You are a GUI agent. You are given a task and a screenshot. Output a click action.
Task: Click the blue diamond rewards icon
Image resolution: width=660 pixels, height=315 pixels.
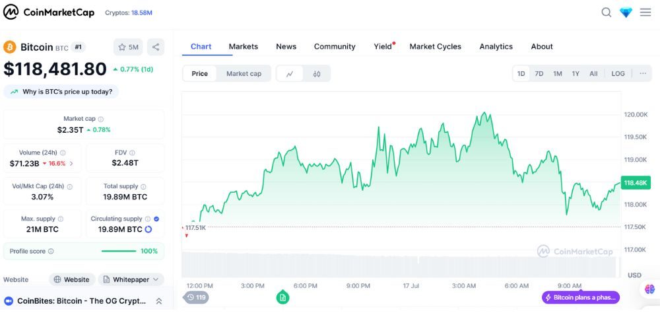click(x=626, y=13)
